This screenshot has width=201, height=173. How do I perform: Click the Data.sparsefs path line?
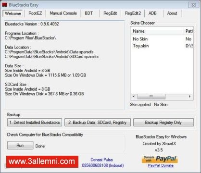click(49, 52)
